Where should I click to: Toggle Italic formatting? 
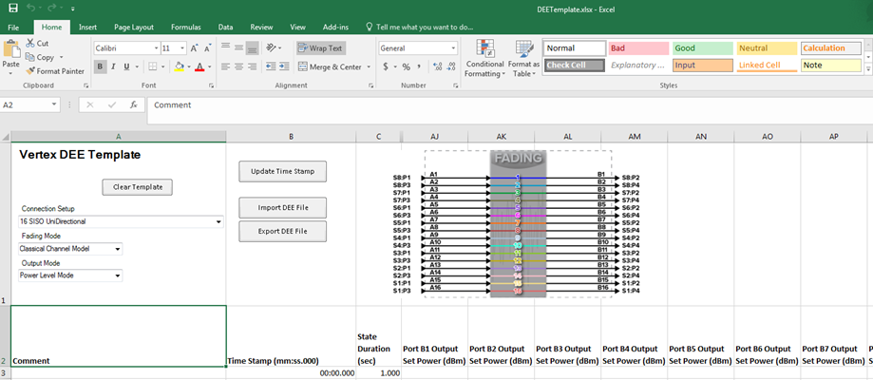click(114, 67)
